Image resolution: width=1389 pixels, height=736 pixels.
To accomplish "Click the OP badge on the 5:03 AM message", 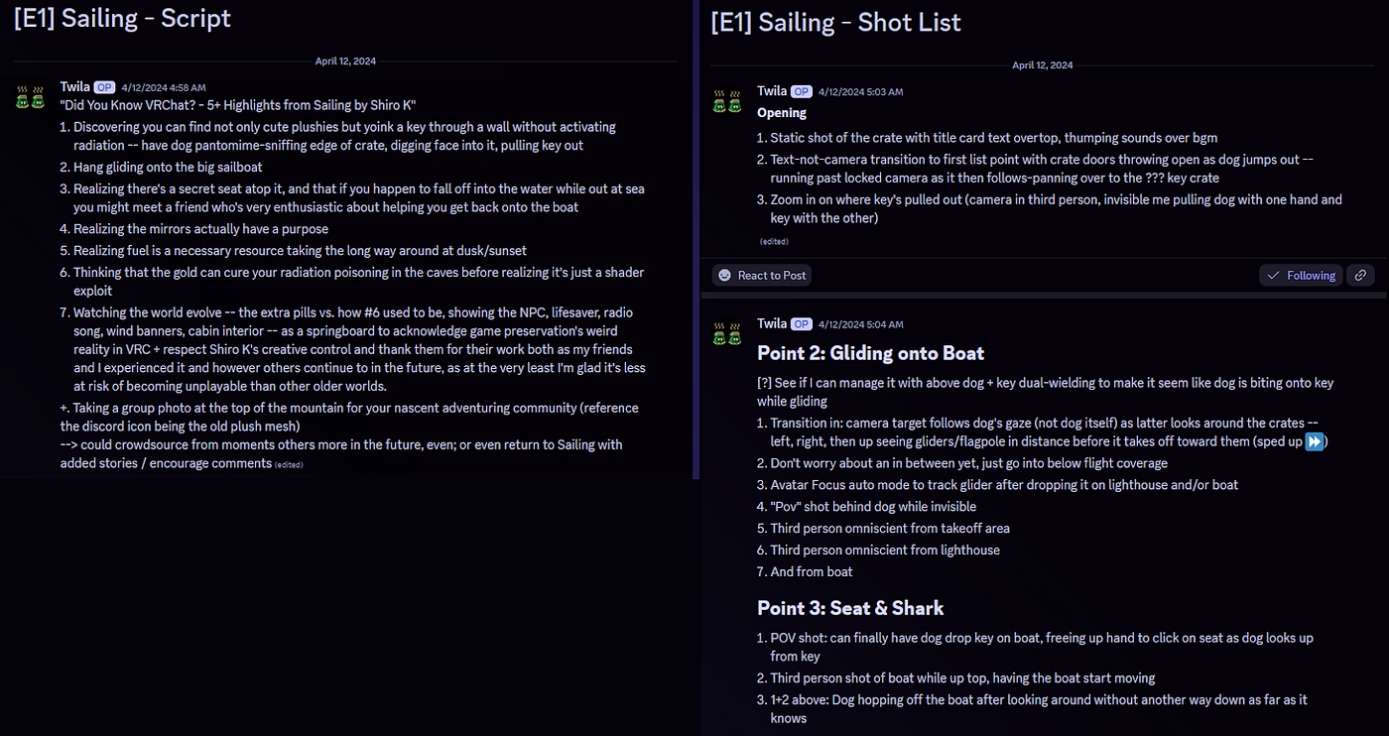I will pyautogui.click(x=801, y=92).
